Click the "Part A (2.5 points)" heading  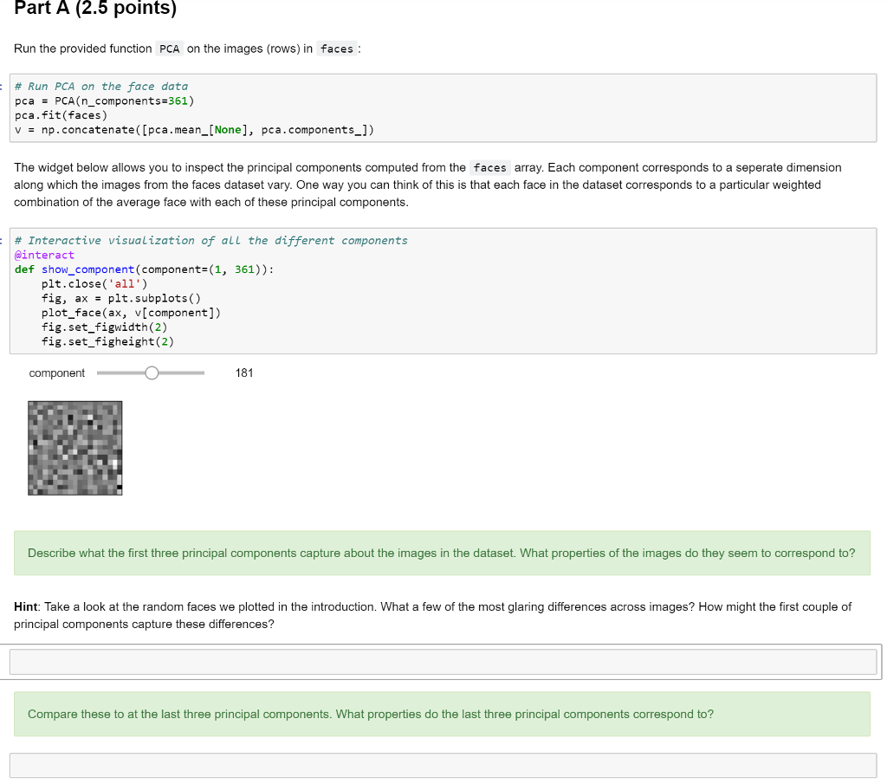point(95,9)
